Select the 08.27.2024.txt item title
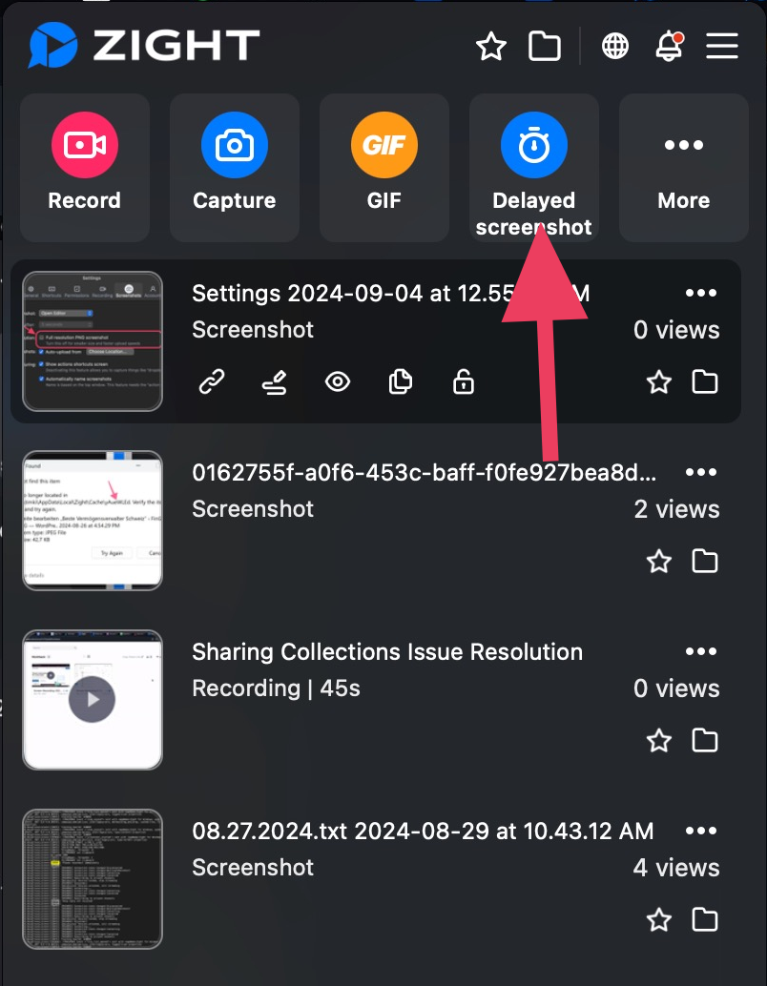The image size is (767, 986). [x=423, y=832]
